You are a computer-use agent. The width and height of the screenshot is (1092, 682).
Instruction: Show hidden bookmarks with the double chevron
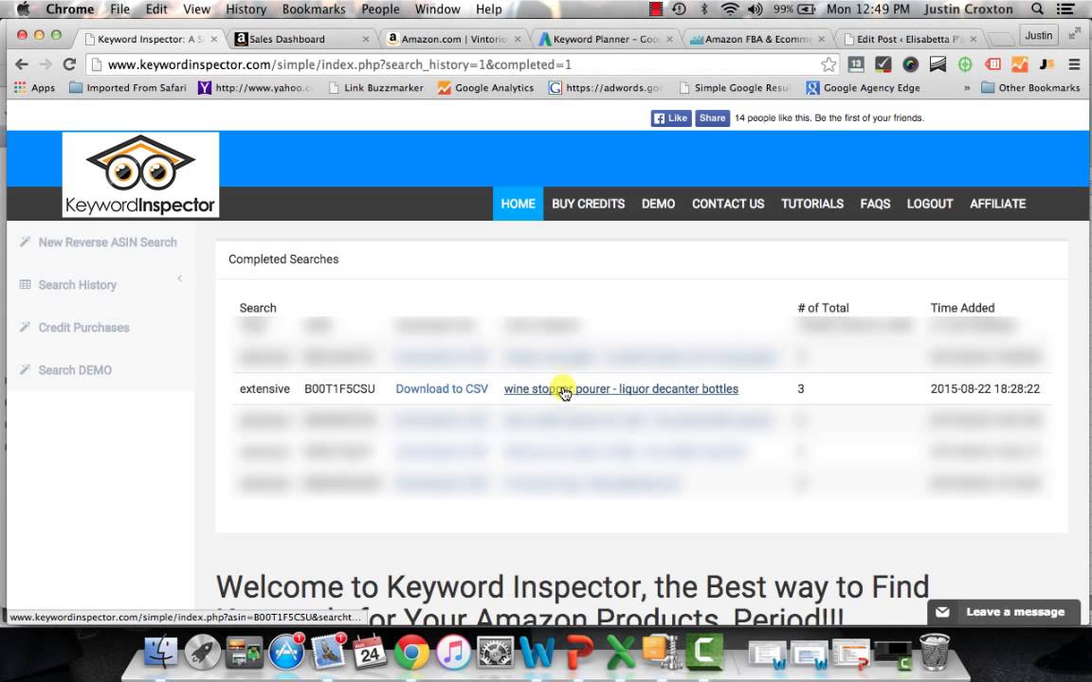pos(967,88)
